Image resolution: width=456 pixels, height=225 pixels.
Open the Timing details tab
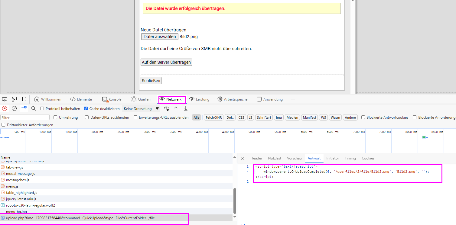coord(350,158)
